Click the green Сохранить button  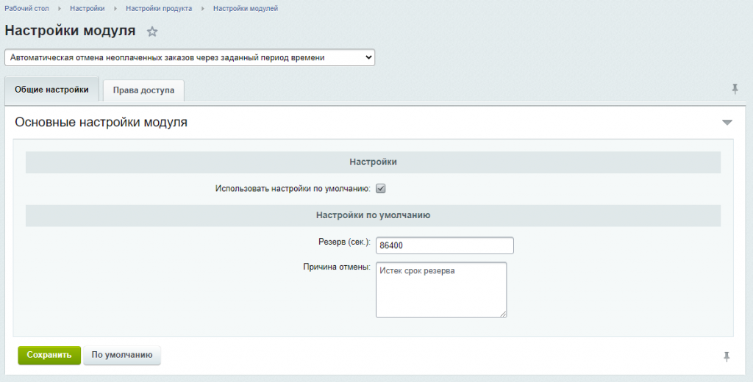[x=49, y=355]
